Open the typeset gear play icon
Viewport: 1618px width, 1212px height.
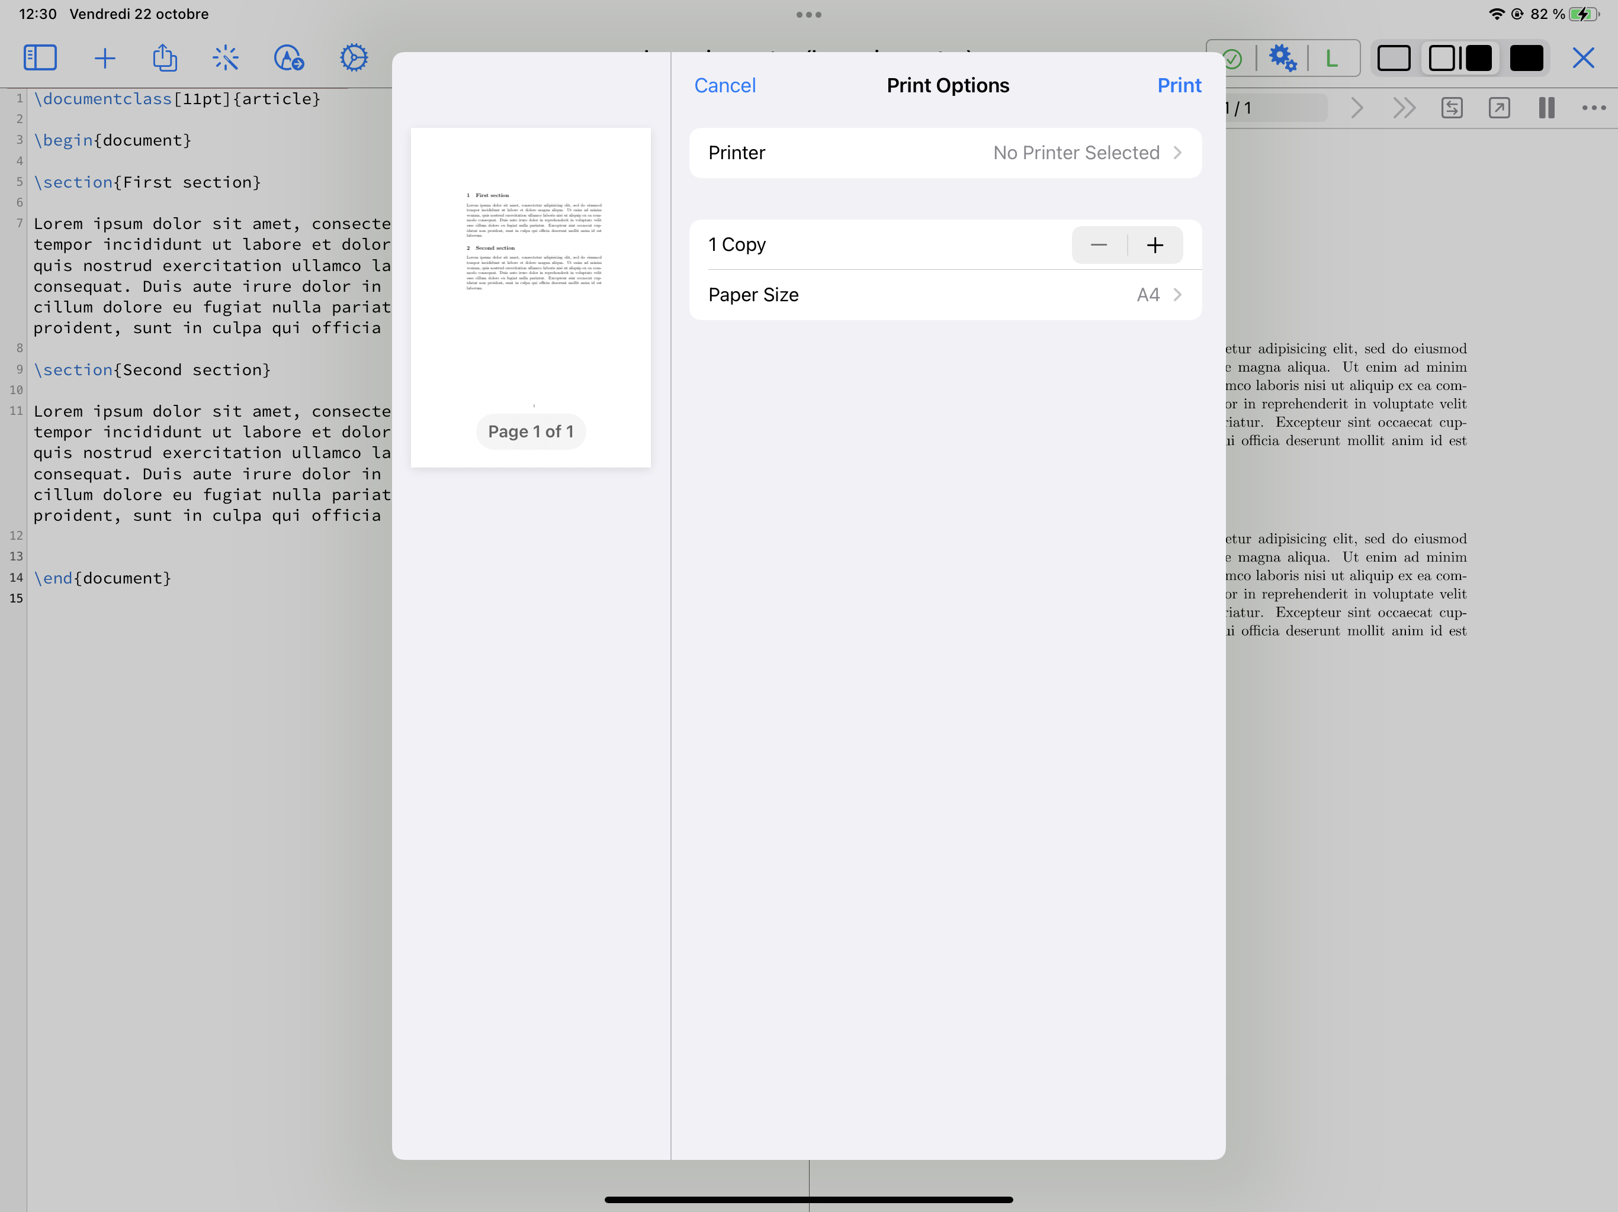coord(354,58)
